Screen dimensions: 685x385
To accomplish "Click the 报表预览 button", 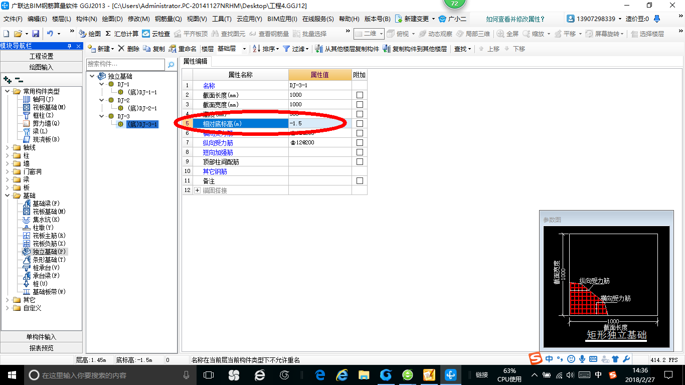I will (41, 347).
